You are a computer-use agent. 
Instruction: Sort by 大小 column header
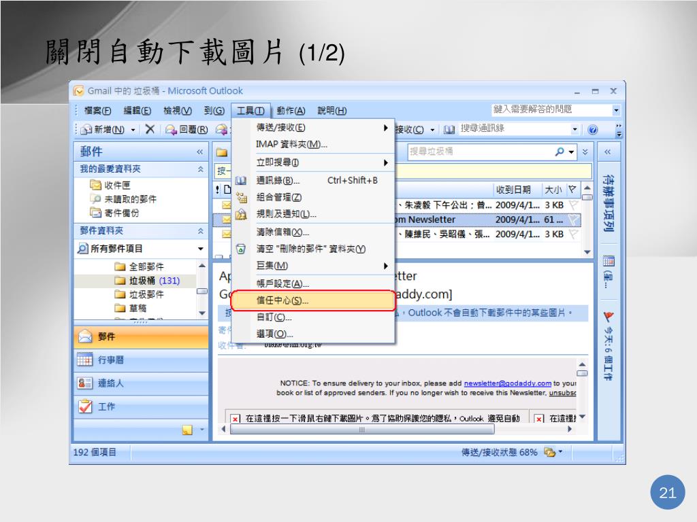553,190
